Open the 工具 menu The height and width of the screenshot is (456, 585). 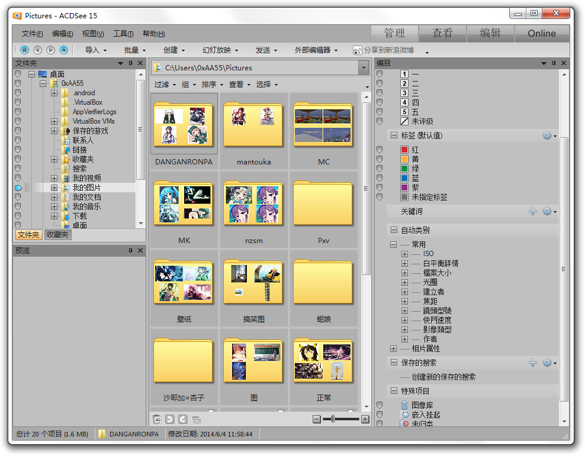pyautogui.click(x=123, y=34)
